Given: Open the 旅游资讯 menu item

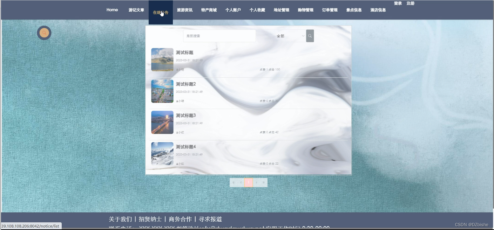Looking at the screenshot, I should [185, 10].
